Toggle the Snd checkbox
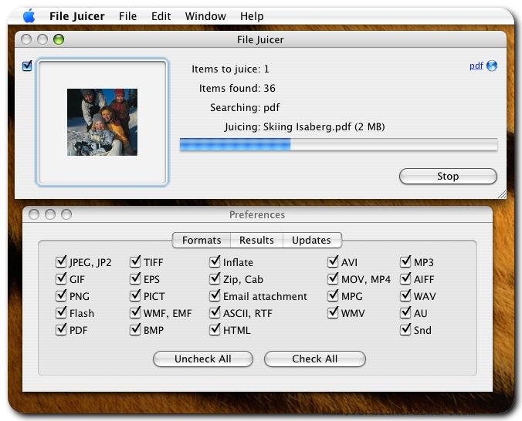 [x=405, y=329]
